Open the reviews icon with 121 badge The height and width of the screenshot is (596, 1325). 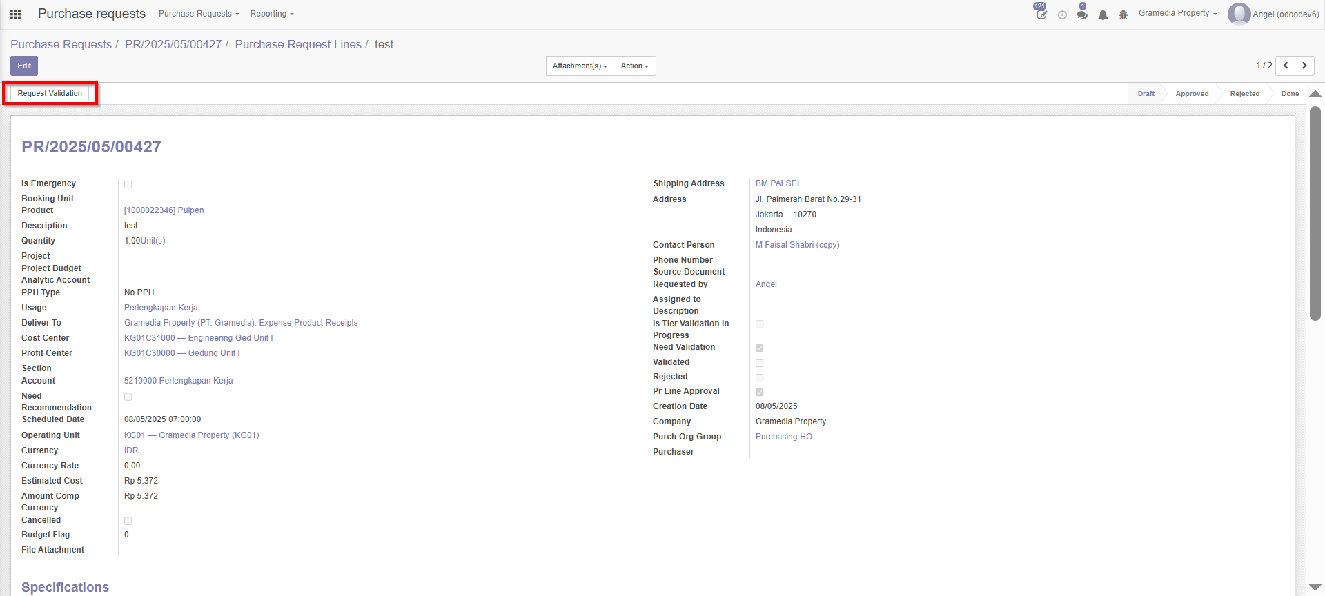[1041, 13]
